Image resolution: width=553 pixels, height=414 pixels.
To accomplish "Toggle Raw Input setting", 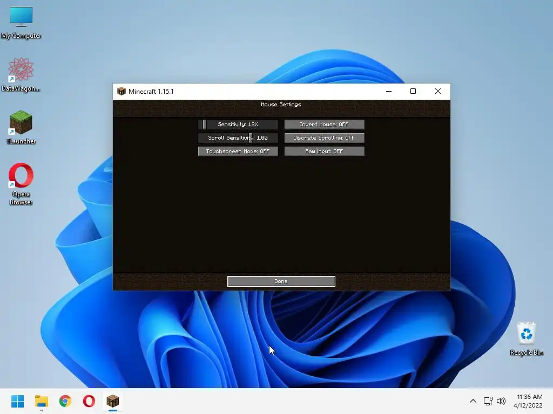I will pyautogui.click(x=324, y=151).
